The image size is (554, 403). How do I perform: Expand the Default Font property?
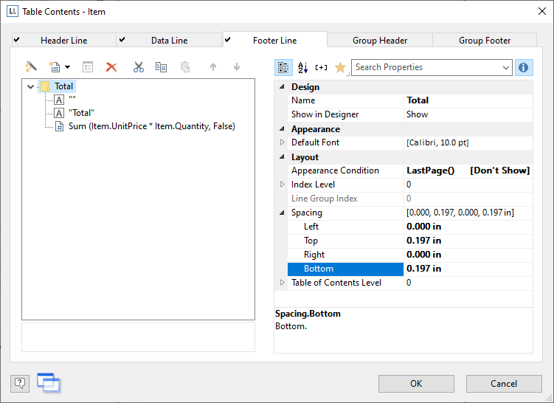click(x=282, y=142)
